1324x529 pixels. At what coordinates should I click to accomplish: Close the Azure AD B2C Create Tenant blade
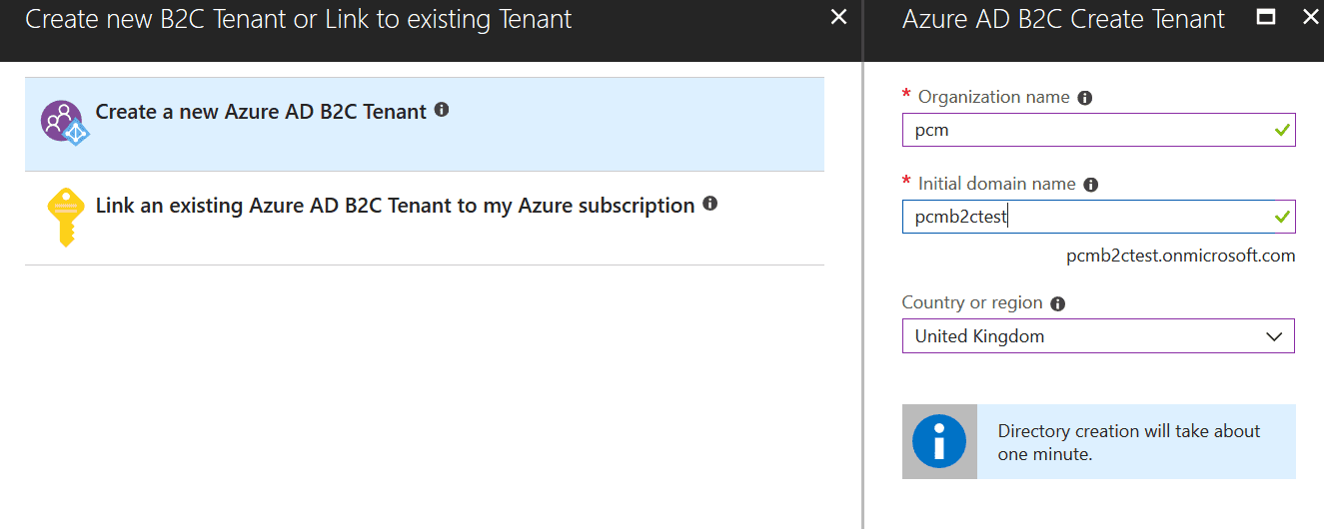click(1310, 17)
